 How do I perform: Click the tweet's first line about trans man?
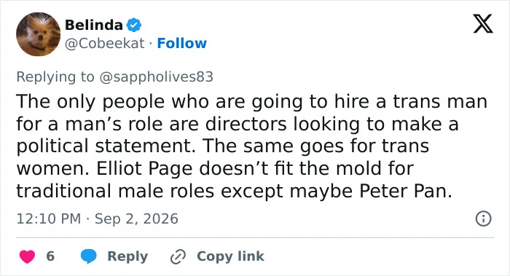click(252, 101)
